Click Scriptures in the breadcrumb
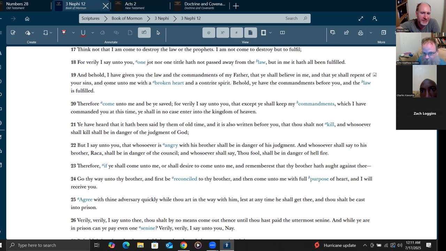The height and width of the screenshot is (251, 446). coord(91,18)
